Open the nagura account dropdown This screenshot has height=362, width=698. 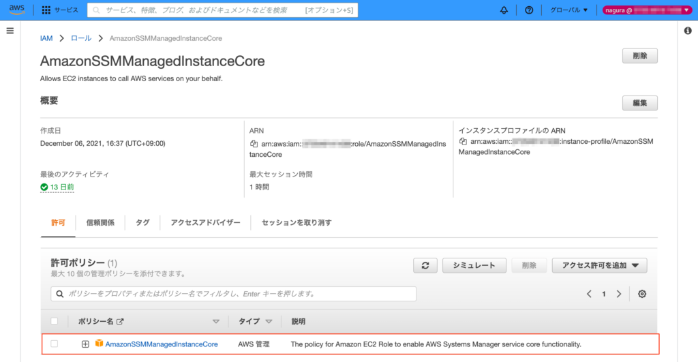[x=647, y=10]
